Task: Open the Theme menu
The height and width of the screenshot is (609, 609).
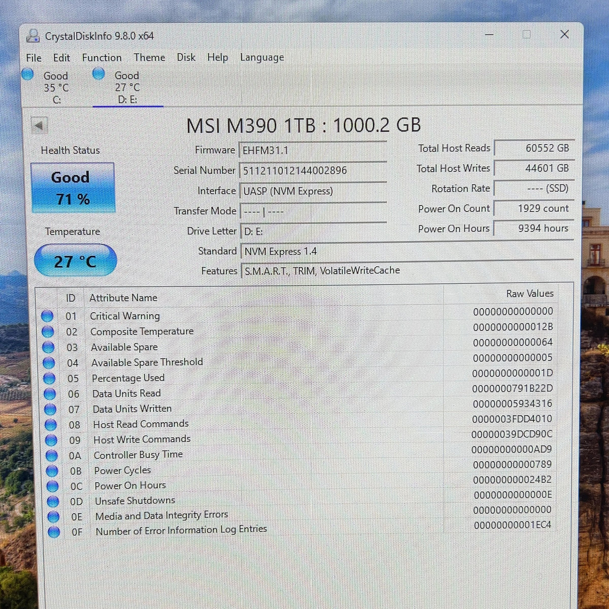Action: click(150, 57)
